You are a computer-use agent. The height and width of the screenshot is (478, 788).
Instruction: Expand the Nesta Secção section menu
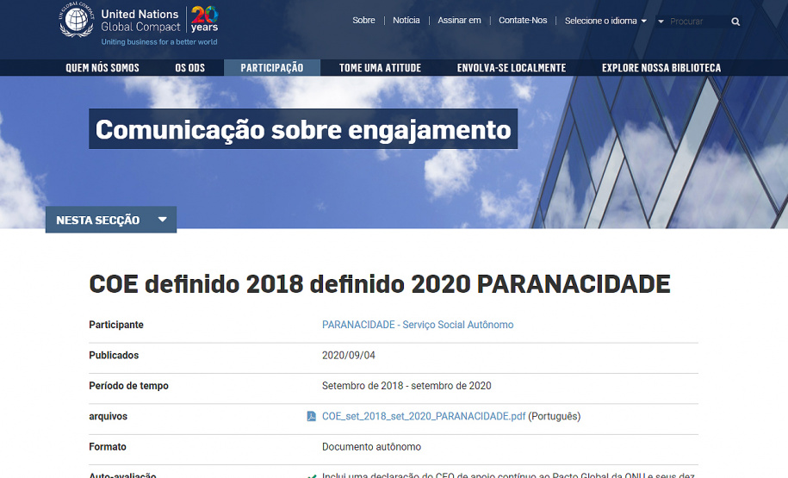pyautogui.click(x=111, y=220)
